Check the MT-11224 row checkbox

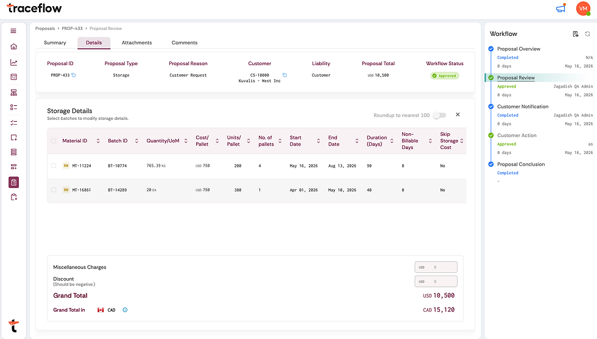point(54,166)
